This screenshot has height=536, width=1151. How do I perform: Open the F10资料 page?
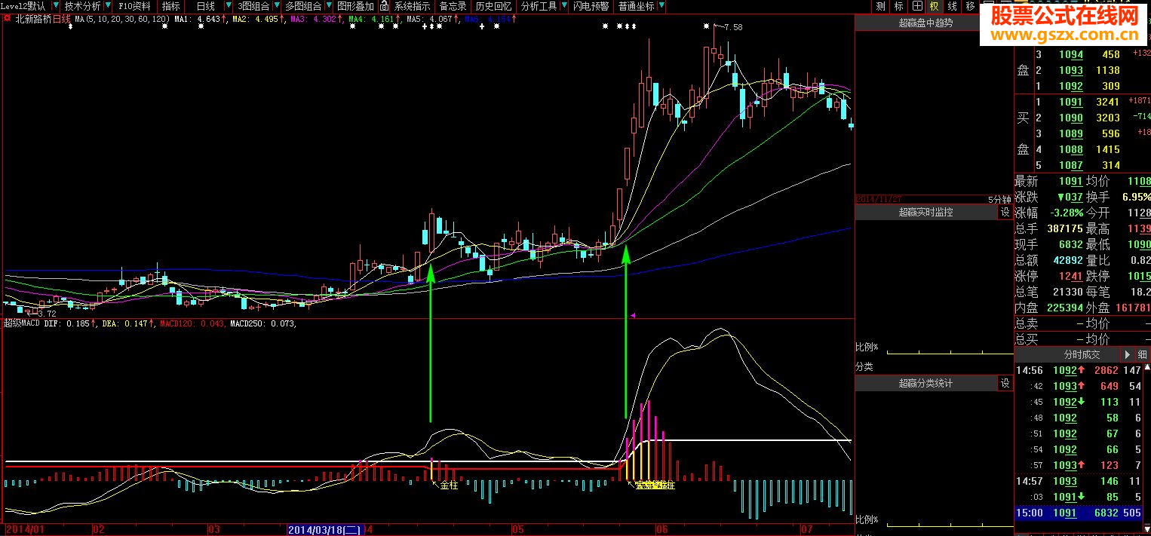[135, 6]
